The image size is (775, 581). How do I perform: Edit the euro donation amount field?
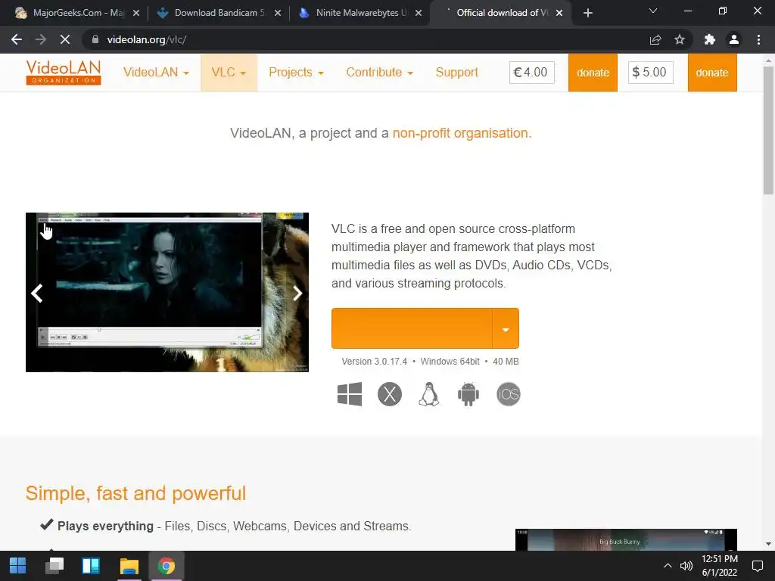pyautogui.click(x=532, y=73)
